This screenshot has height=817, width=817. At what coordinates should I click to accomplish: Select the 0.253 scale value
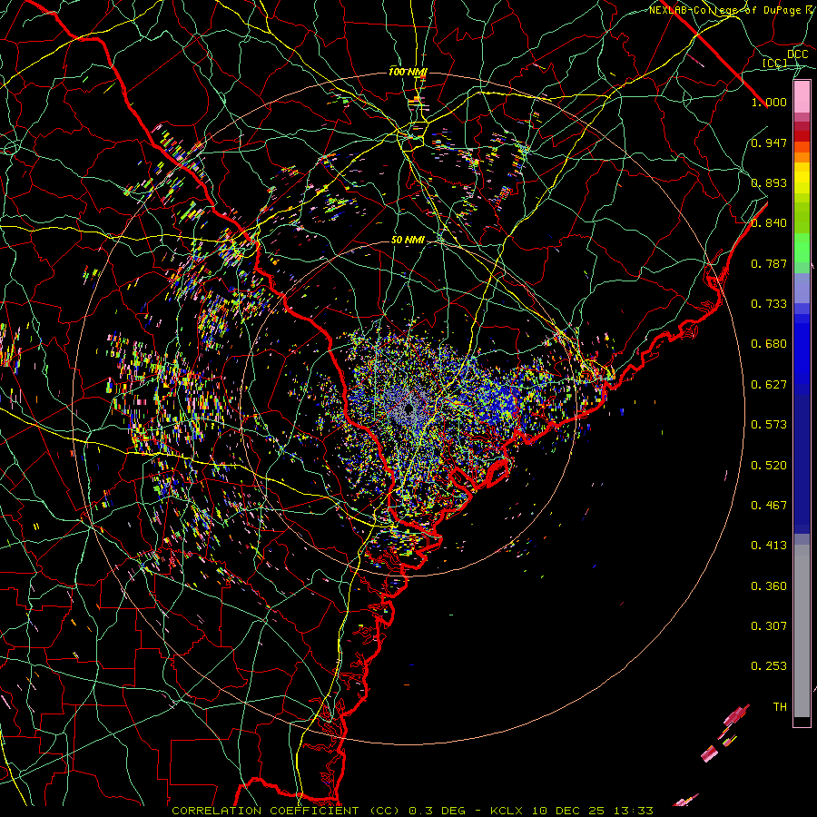(769, 666)
